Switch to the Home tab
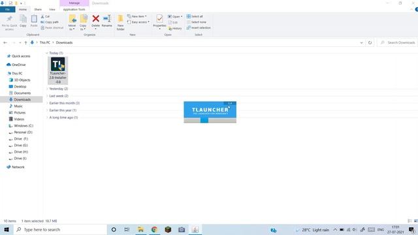This screenshot has width=418, height=235. pos(23,10)
